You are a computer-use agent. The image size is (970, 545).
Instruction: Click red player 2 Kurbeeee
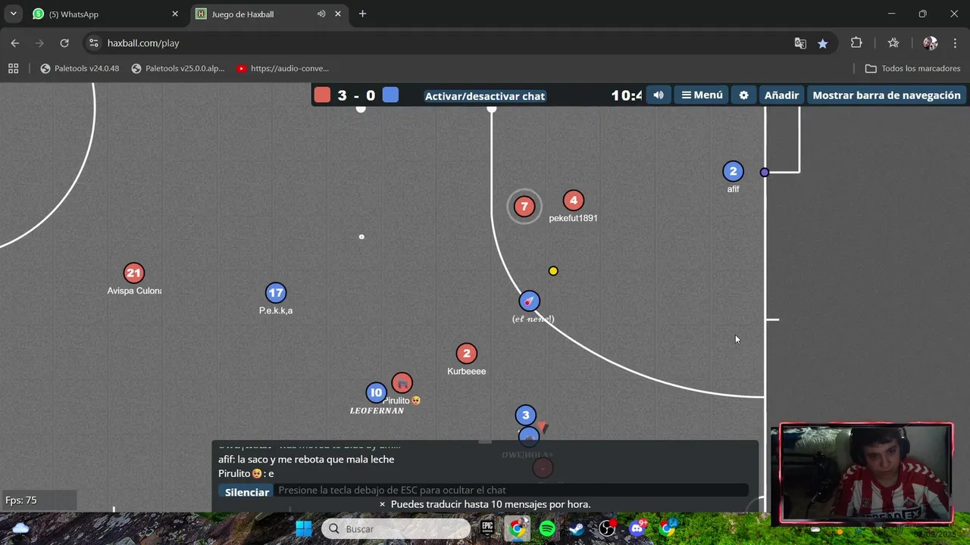pyautogui.click(x=467, y=353)
